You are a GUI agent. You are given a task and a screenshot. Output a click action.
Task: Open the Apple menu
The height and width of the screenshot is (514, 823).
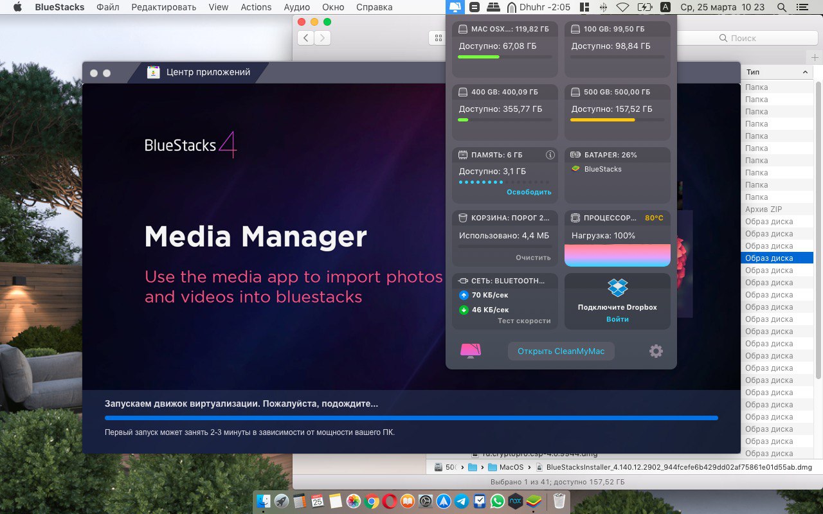click(x=17, y=7)
